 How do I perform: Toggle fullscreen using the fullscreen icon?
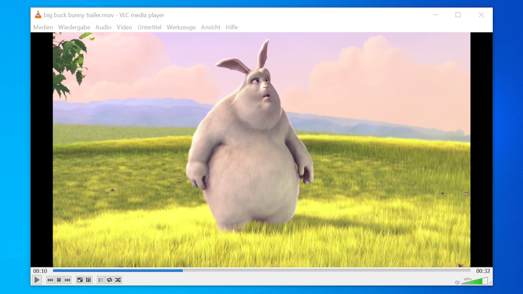80,280
